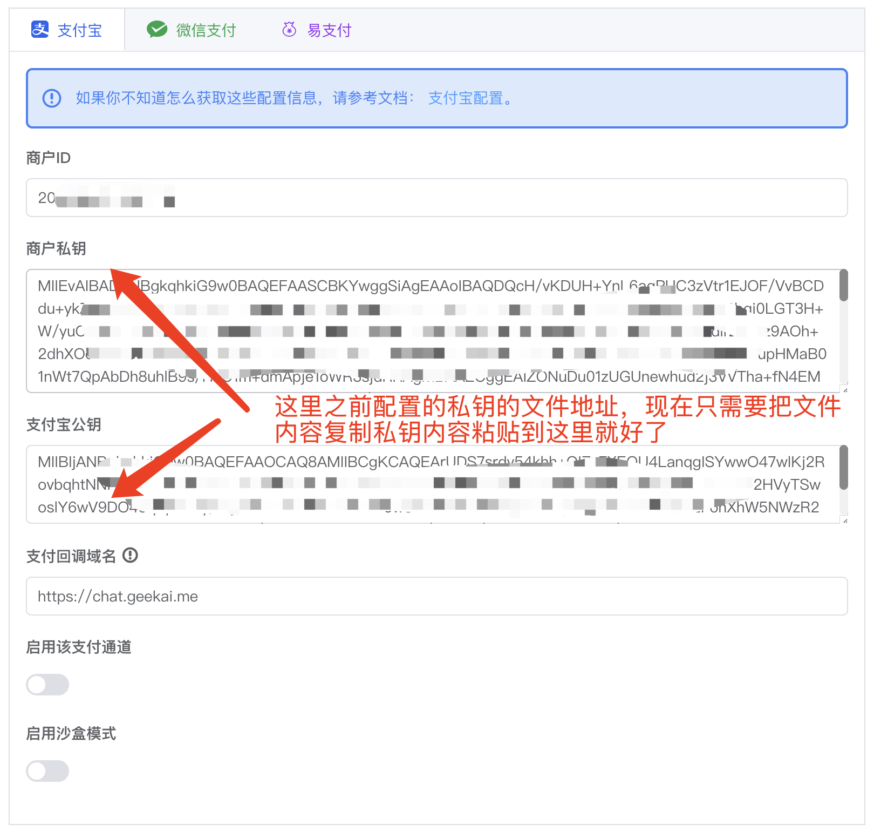Click the 商户私钥 textarea scrollbar
The width and height of the screenshot is (874, 838).
click(x=843, y=286)
